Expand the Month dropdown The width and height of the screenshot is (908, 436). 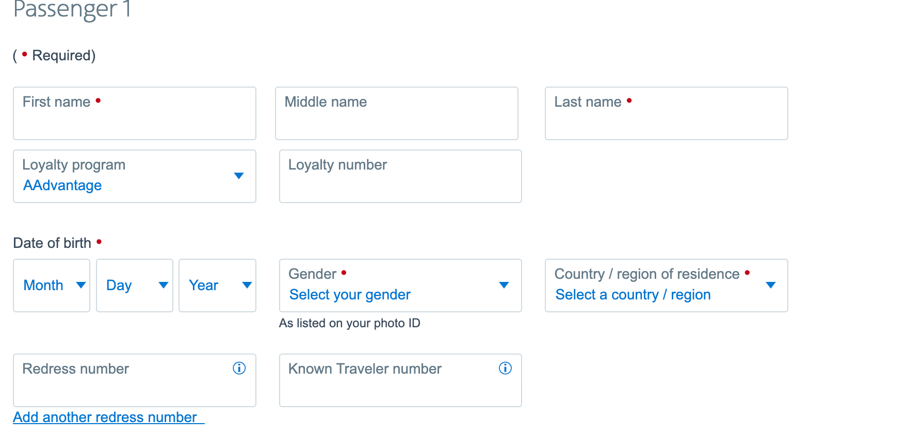52,286
